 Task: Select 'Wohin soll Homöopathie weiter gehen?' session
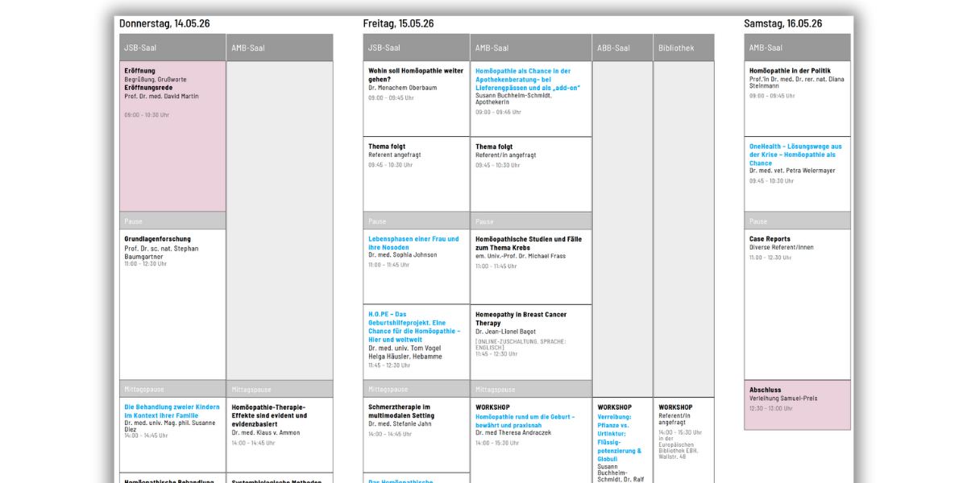(416, 75)
